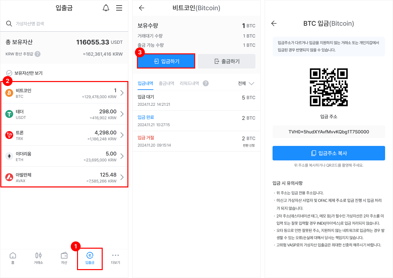Click the deposit address TVH0x5hud... field
393x278 pixels.
click(329, 132)
